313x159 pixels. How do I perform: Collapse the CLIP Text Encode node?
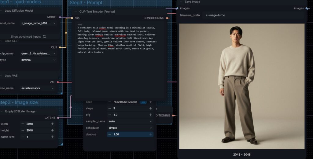pos(76,12)
